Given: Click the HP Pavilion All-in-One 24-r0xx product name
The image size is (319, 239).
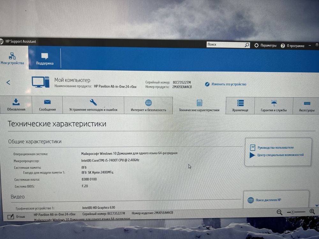Looking at the screenshot, I should tap(115, 86).
